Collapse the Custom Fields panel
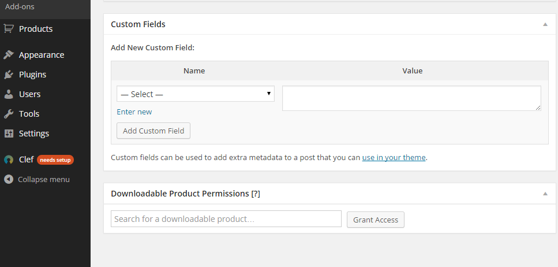558x267 pixels. click(545, 24)
